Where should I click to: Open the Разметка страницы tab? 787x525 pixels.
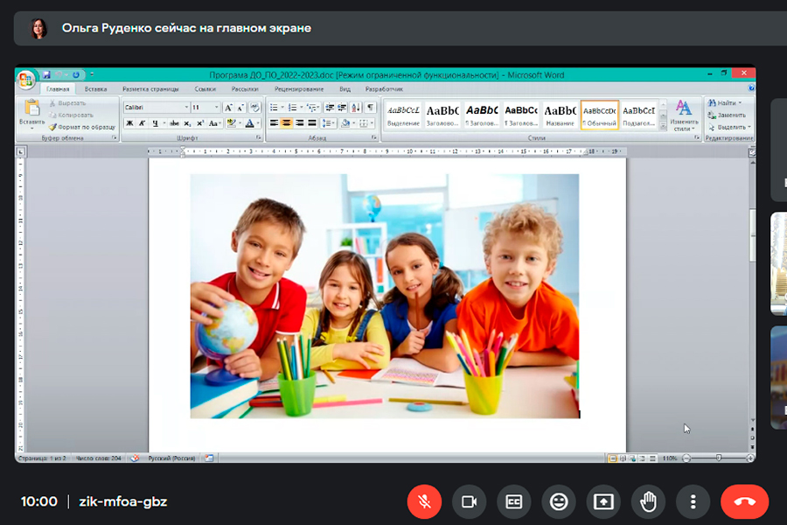click(150, 89)
